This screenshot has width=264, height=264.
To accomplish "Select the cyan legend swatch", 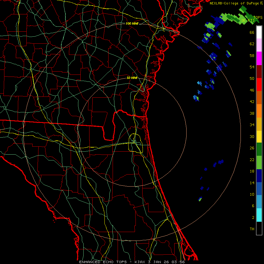I will point(259,215).
